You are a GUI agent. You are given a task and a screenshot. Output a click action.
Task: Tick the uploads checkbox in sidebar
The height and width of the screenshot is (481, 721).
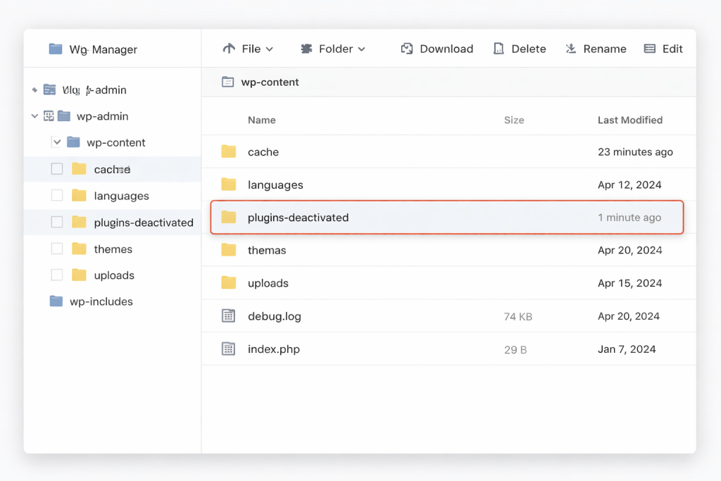(57, 275)
